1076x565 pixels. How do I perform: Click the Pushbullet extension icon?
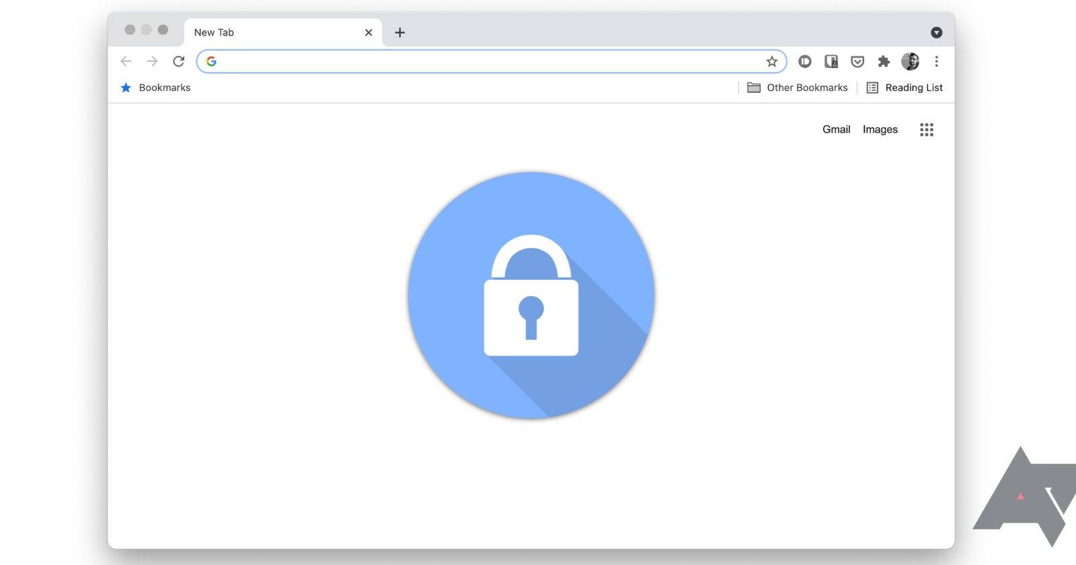pos(804,61)
